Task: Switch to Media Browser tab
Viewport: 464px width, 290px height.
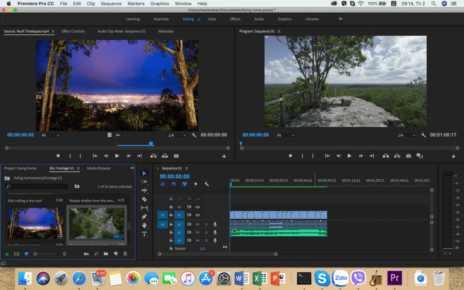Action: [x=99, y=168]
